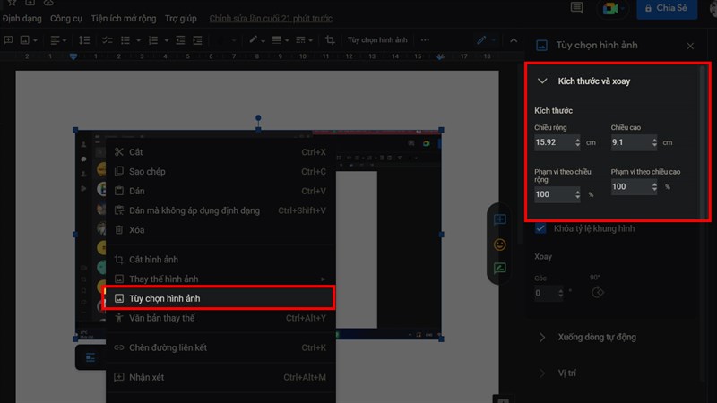Open the three-dot more options in toolbar
Screen dimensions: 717x403
(x=425, y=40)
